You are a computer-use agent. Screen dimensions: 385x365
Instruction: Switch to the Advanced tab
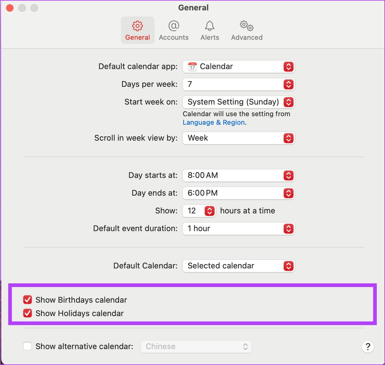pos(246,31)
